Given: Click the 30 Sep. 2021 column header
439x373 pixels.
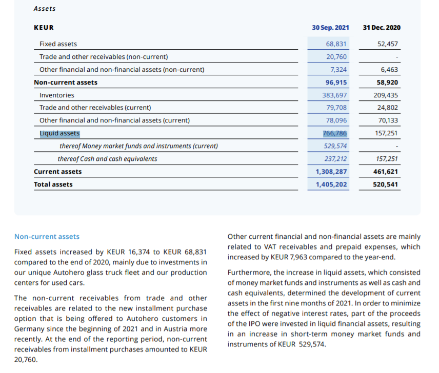Looking at the screenshot, I should pos(330,27).
